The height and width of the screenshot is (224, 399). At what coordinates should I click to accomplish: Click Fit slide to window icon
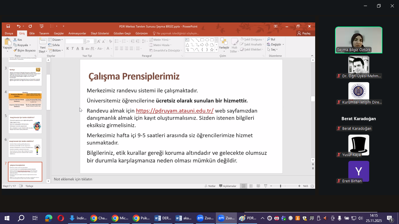[x=312, y=186]
